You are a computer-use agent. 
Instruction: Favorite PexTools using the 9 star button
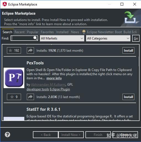(14, 97)
